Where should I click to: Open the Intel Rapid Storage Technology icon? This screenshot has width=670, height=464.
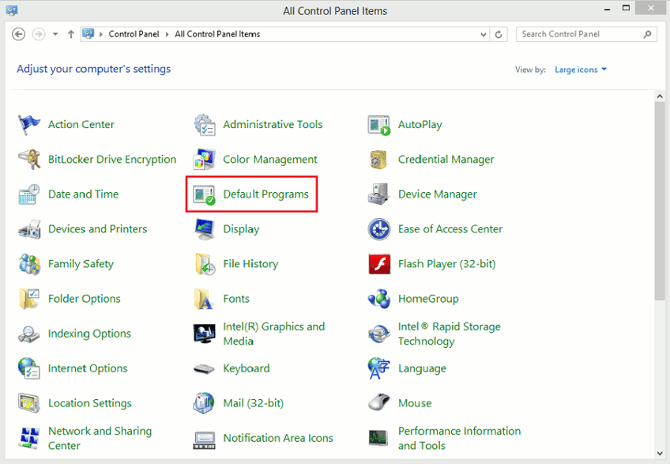coord(379,334)
